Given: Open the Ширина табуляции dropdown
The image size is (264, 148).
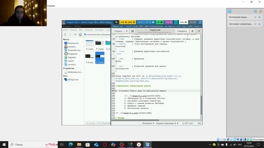Looking at the screenshot, I should tap(167, 123).
